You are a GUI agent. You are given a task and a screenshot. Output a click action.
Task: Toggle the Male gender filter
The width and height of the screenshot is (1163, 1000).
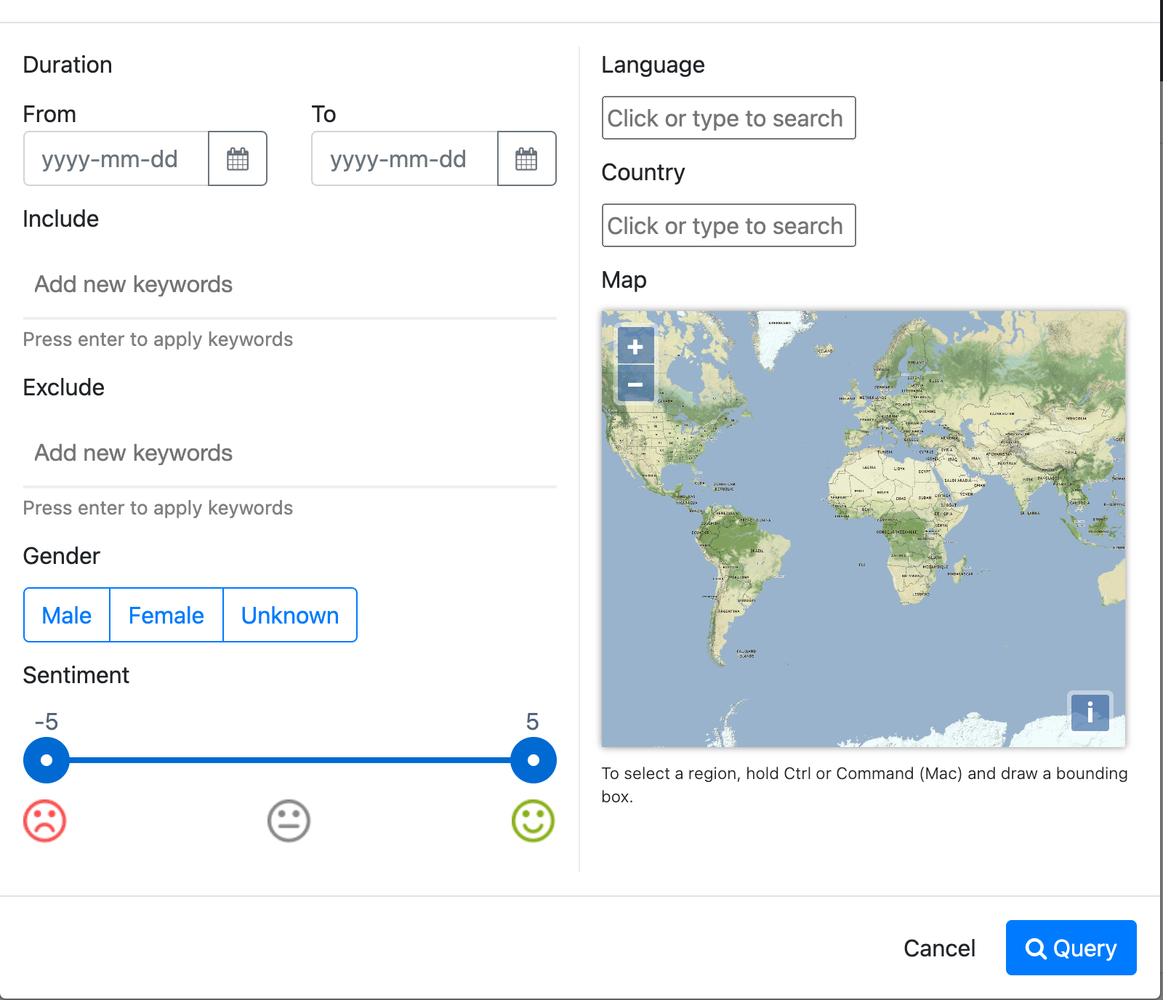point(67,615)
